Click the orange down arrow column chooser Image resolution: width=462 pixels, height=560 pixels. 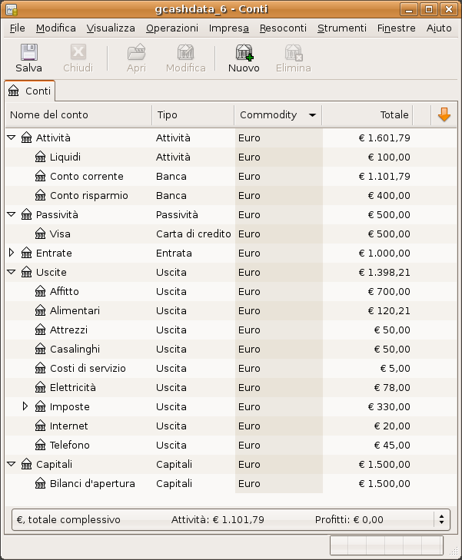(x=444, y=114)
